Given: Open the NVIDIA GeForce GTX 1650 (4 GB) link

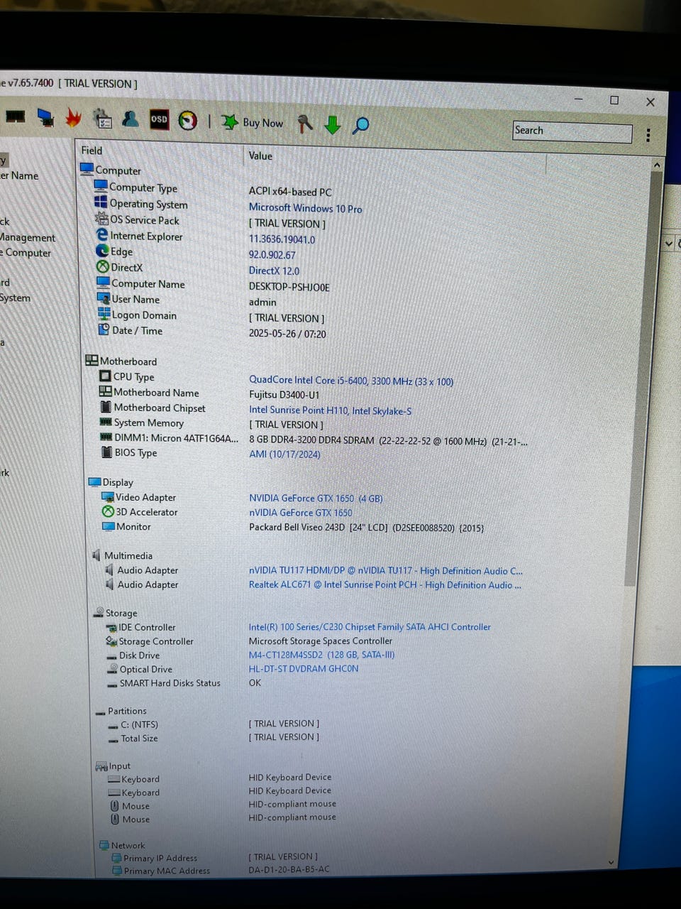Looking at the screenshot, I should [x=316, y=498].
